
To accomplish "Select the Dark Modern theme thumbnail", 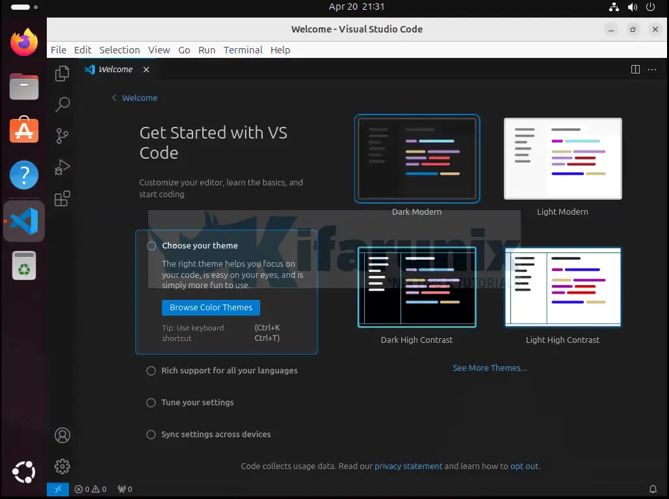I will point(417,158).
